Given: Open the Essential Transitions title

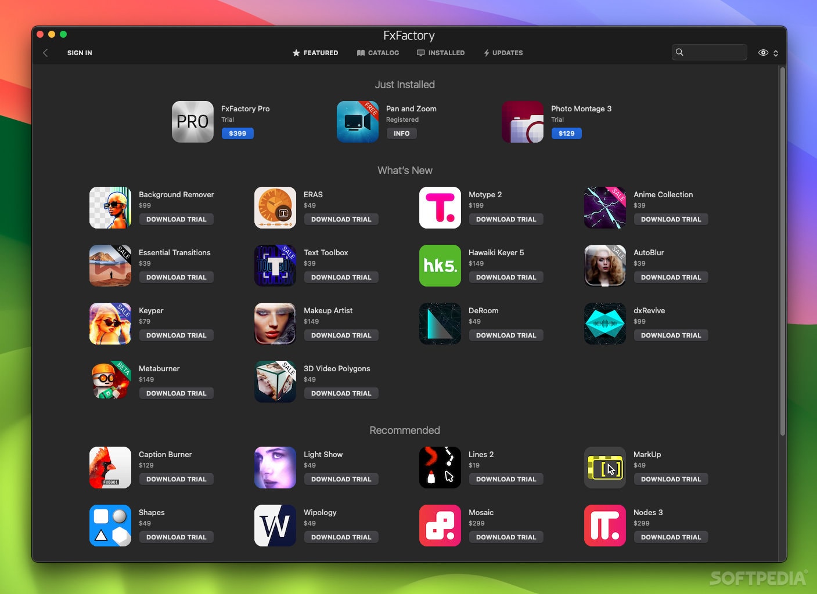Looking at the screenshot, I should point(175,252).
